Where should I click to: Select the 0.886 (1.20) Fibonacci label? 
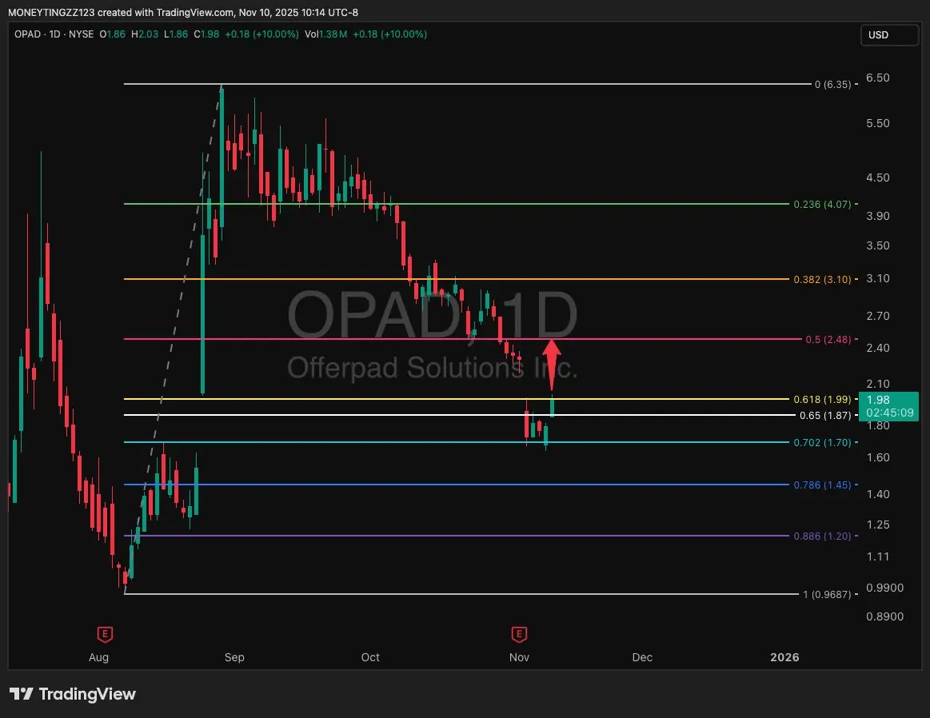tap(822, 536)
